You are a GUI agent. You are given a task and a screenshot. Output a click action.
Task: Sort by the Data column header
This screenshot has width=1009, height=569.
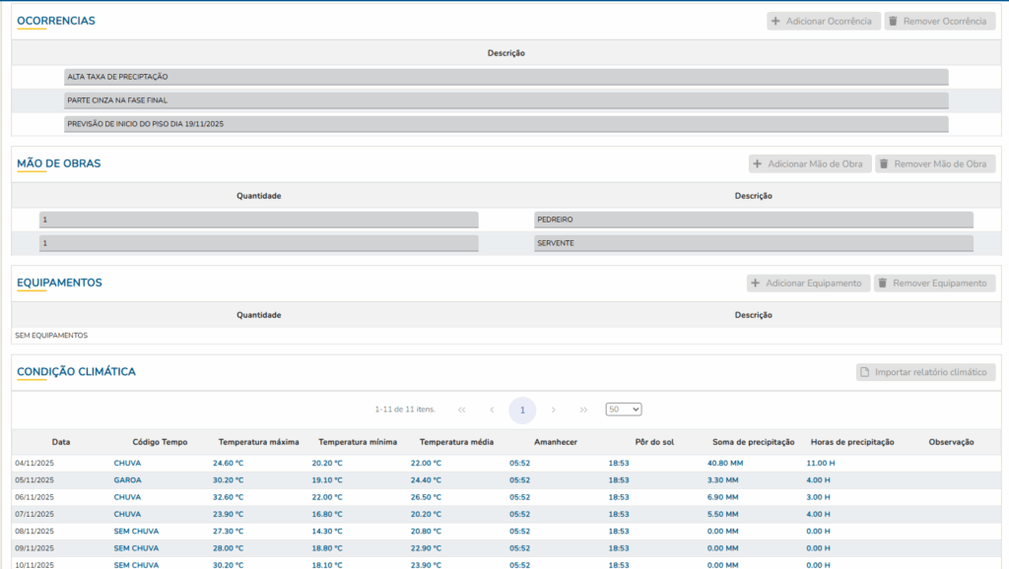pyautogui.click(x=61, y=442)
